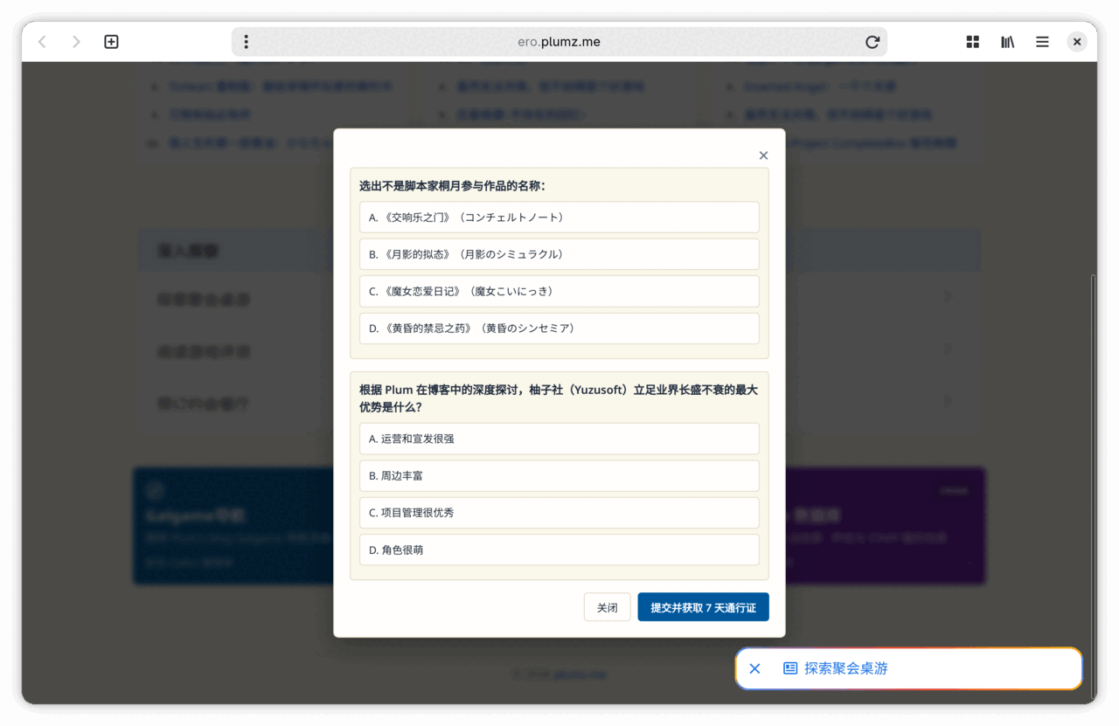Reload the ero.plumz.me page
Screen dimensions: 1119x726
(872, 42)
